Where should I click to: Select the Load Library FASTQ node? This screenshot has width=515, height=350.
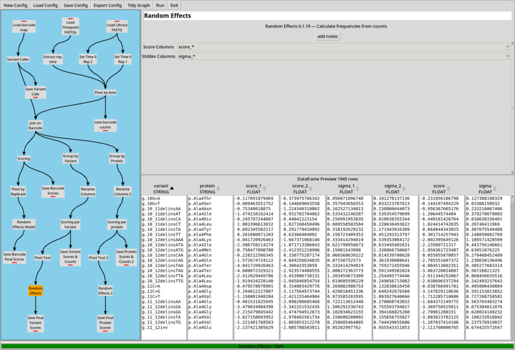point(117,27)
